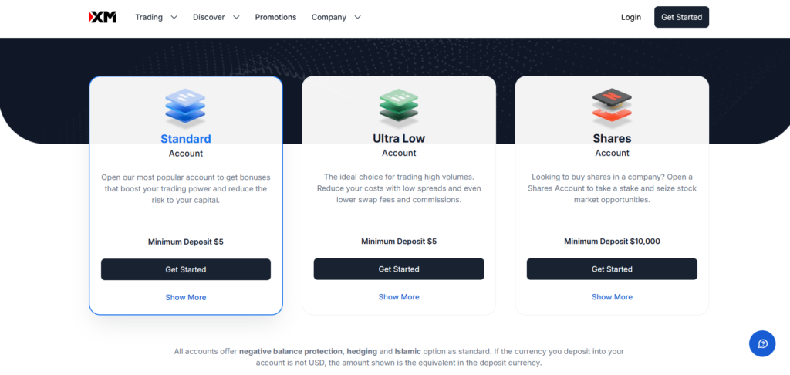Screen dimensions: 790x375
Task: Show more details for Shares account
Action: [x=612, y=297]
